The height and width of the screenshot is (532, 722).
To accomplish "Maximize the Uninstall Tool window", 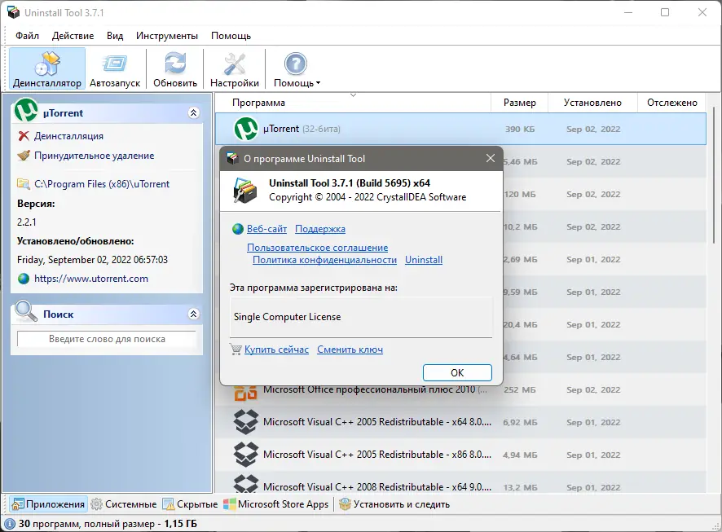I will pos(665,12).
